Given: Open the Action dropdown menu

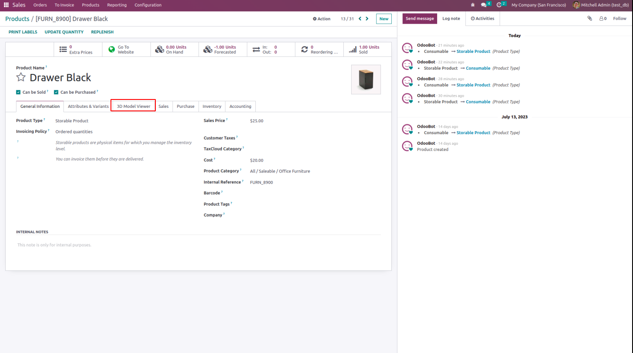Looking at the screenshot, I should [321, 19].
